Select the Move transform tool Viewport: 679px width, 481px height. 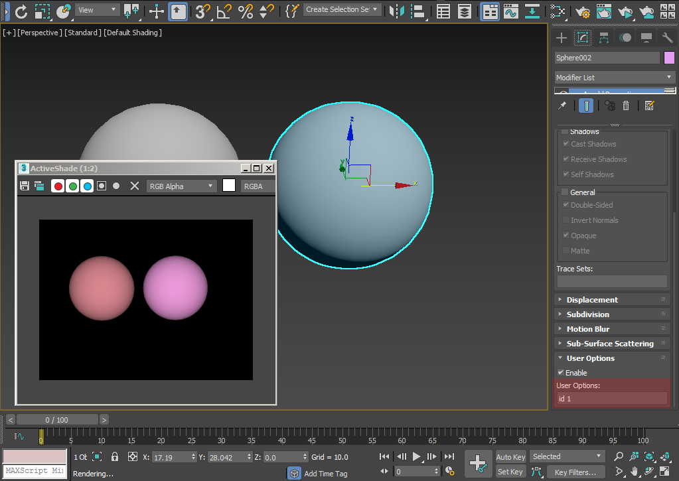157,11
